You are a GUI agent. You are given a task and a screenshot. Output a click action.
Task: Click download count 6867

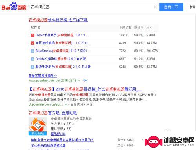click(x=122, y=59)
